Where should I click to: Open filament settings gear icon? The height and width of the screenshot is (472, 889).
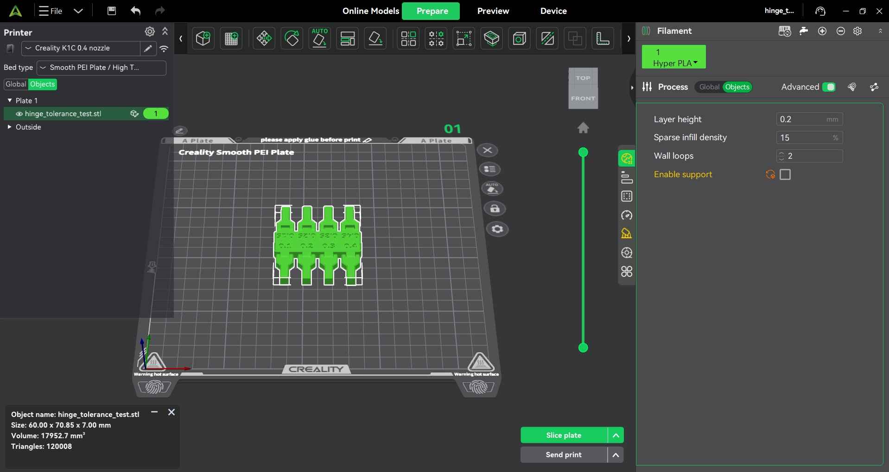click(x=858, y=31)
